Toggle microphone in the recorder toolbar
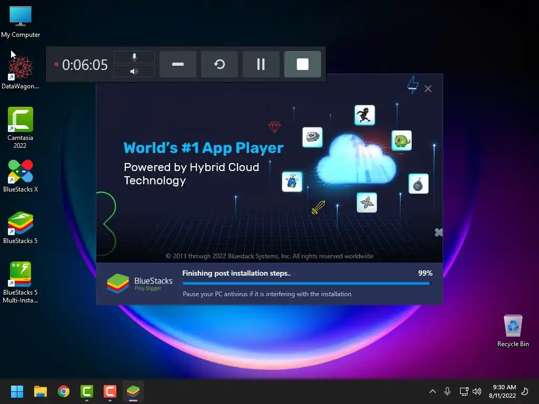The width and height of the screenshot is (539, 404). tap(134, 57)
